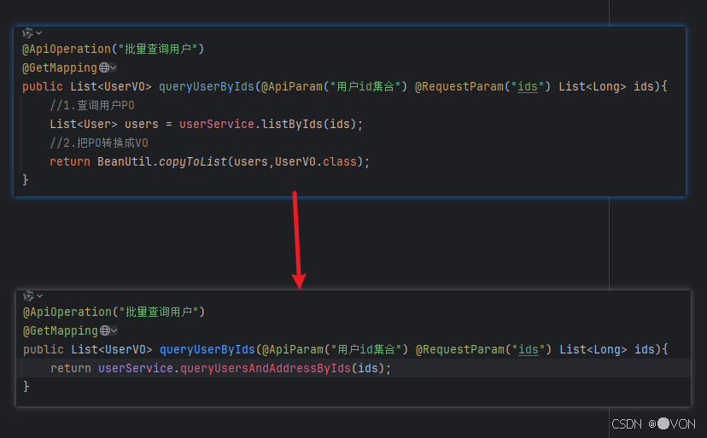The image size is (707, 438).
Task: Click List<Long> parameter type in the upper snippet
Action: 593,86
